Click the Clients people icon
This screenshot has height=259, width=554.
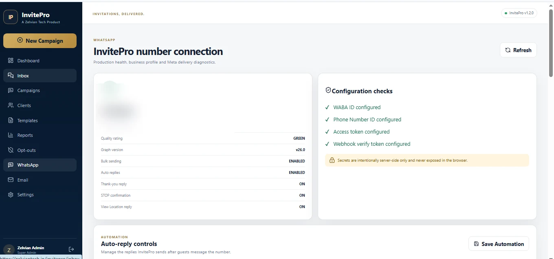pos(11,105)
